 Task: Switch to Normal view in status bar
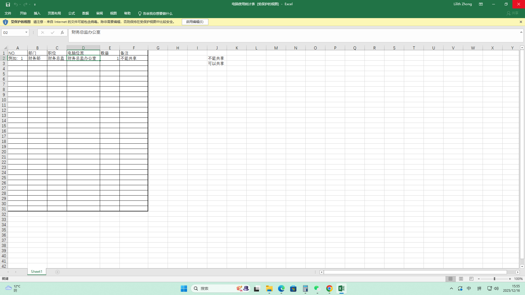450,279
